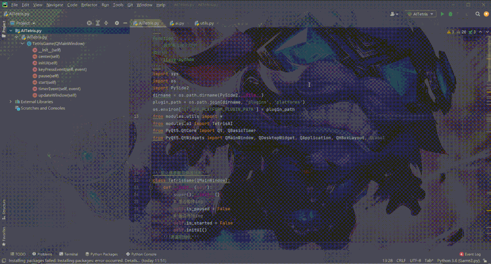Select start(self) method node
Screen dimensions: 491x264
pyautogui.click(x=44, y=82)
